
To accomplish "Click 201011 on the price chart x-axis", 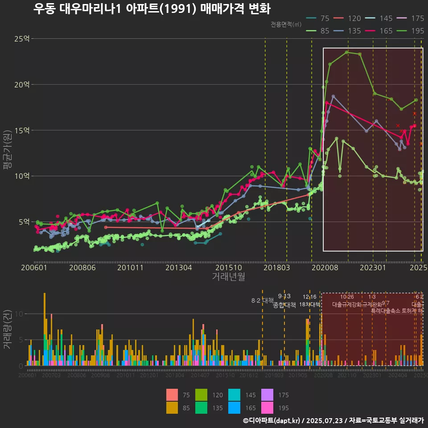I will pyautogui.click(x=130, y=267).
